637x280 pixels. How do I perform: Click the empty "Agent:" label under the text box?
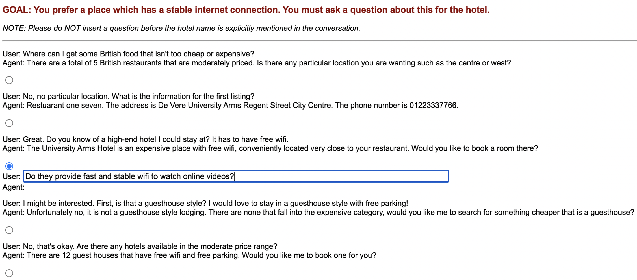pyautogui.click(x=13, y=187)
